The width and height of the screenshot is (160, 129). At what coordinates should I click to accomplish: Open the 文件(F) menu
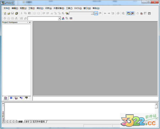[7, 8]
